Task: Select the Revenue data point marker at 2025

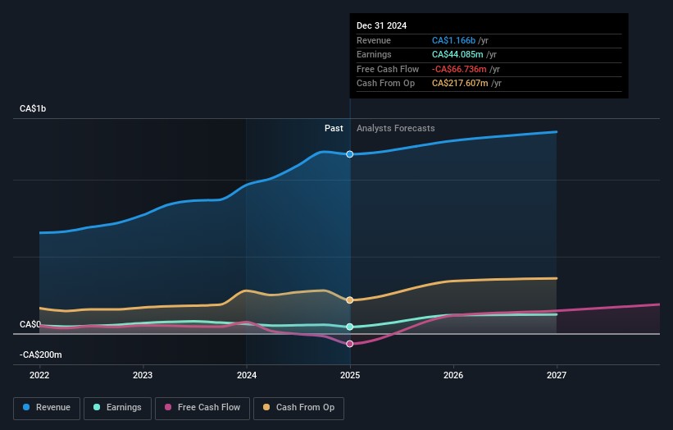Action: point(350,154)
